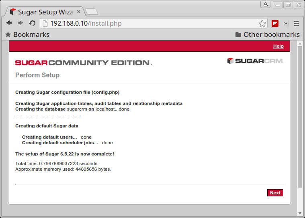The height and width of the screenshot is (218, 305).
Task: Click the 'Approximate memory used' line
Action: (63, 169)
